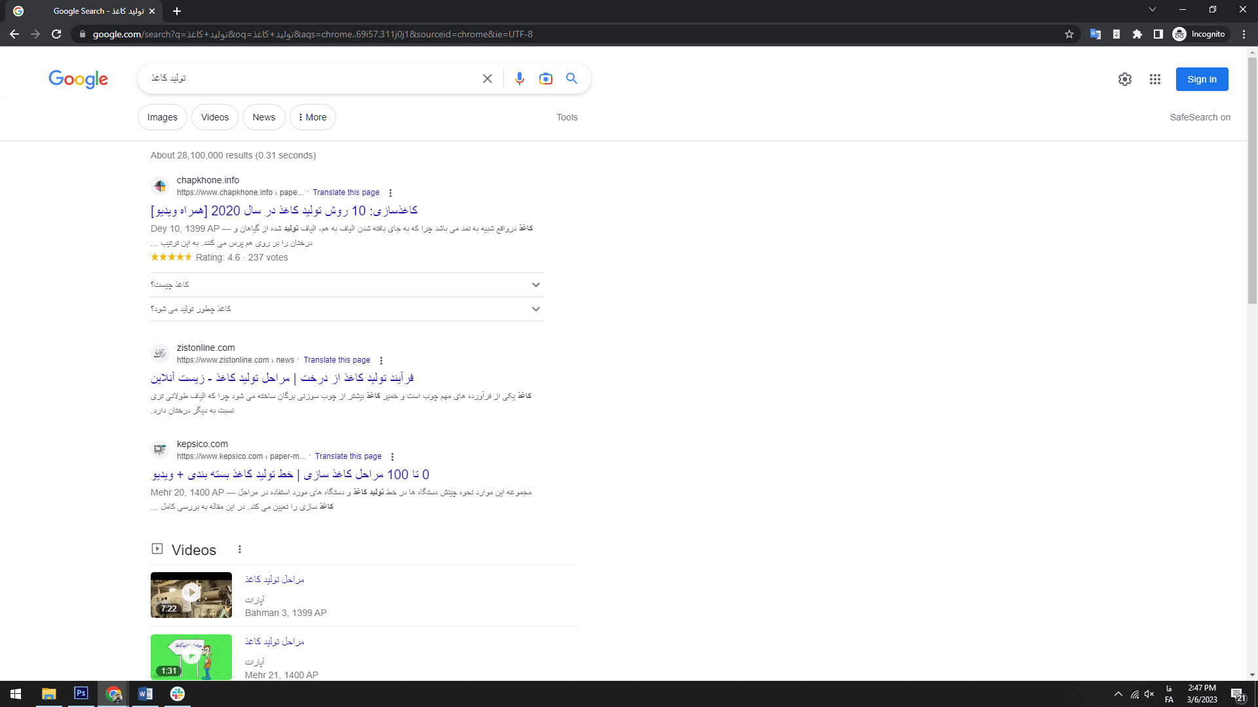Sign in to Google account
The height and width of the screenshot is (707, 1258).
[x=1202, y=79]
